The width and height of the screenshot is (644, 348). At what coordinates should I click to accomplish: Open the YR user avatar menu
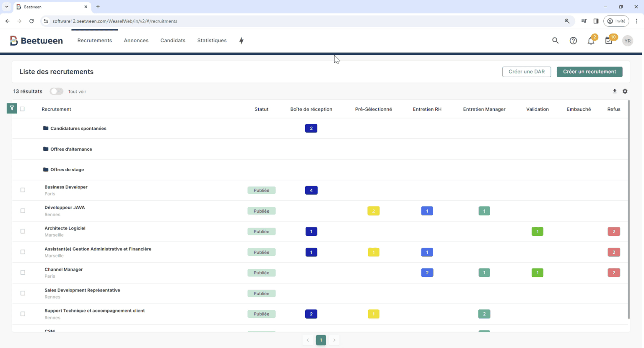[627, 41]
